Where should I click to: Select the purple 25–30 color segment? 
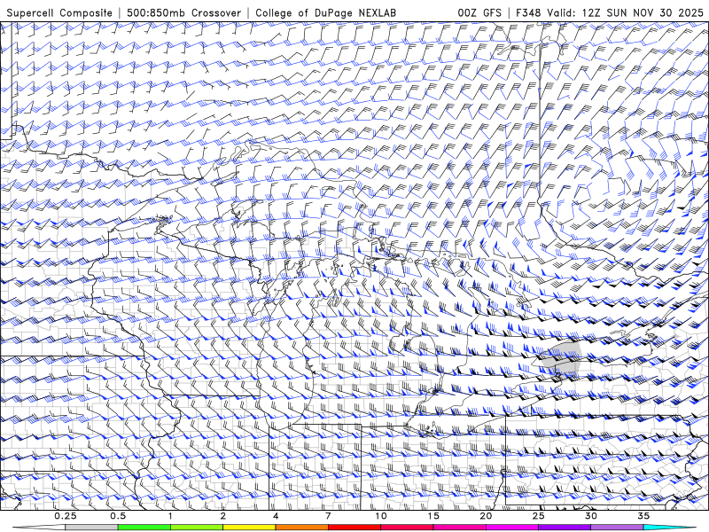point(565,528)
